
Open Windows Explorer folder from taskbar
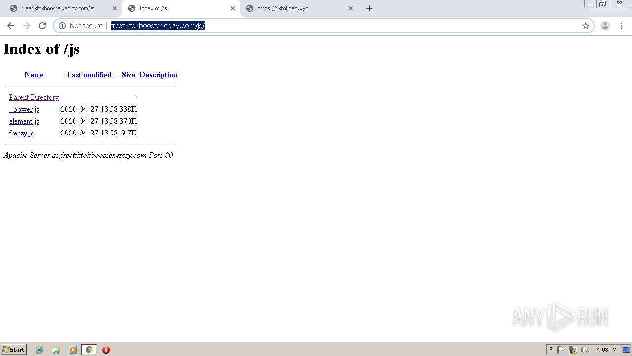(x=56, y=350)
